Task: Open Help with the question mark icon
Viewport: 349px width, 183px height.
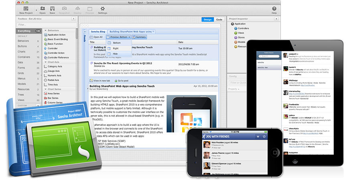Action: tap(274, 8)
